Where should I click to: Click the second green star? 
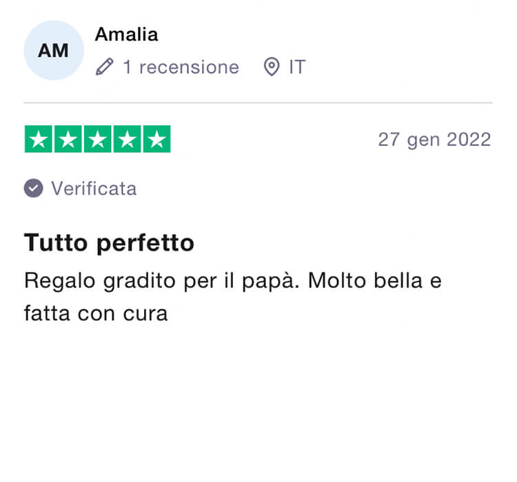tap(68, 139)
